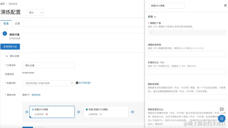Add node after 恢复 card with plus icon
The width and height of the screenshot is (228, 128).
click(133, 112)
